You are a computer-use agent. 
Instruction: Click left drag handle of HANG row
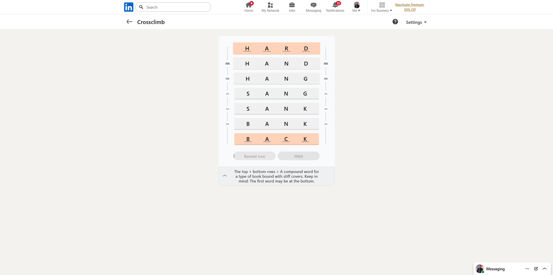pos(227,79)
